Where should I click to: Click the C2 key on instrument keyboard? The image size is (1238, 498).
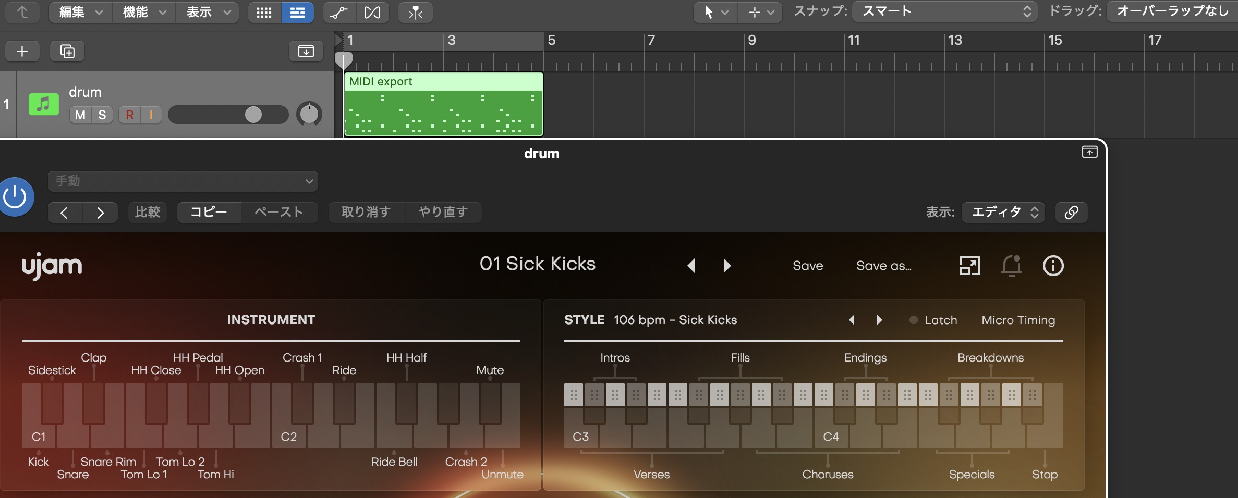pyautogui.click(x=289, y=437)
